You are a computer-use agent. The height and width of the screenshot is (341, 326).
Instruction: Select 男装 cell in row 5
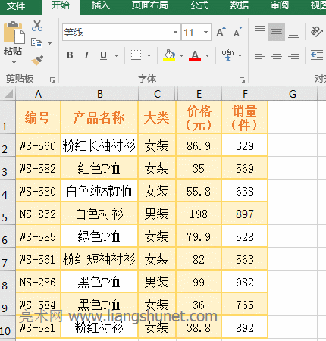(x=157, y=214)
